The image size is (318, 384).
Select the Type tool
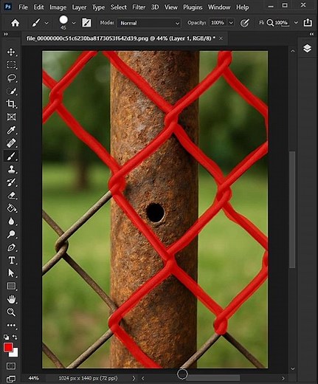tap(11, 261)
